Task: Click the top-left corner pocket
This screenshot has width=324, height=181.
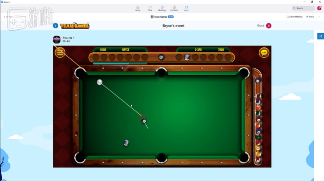Action: click(80, 73)
